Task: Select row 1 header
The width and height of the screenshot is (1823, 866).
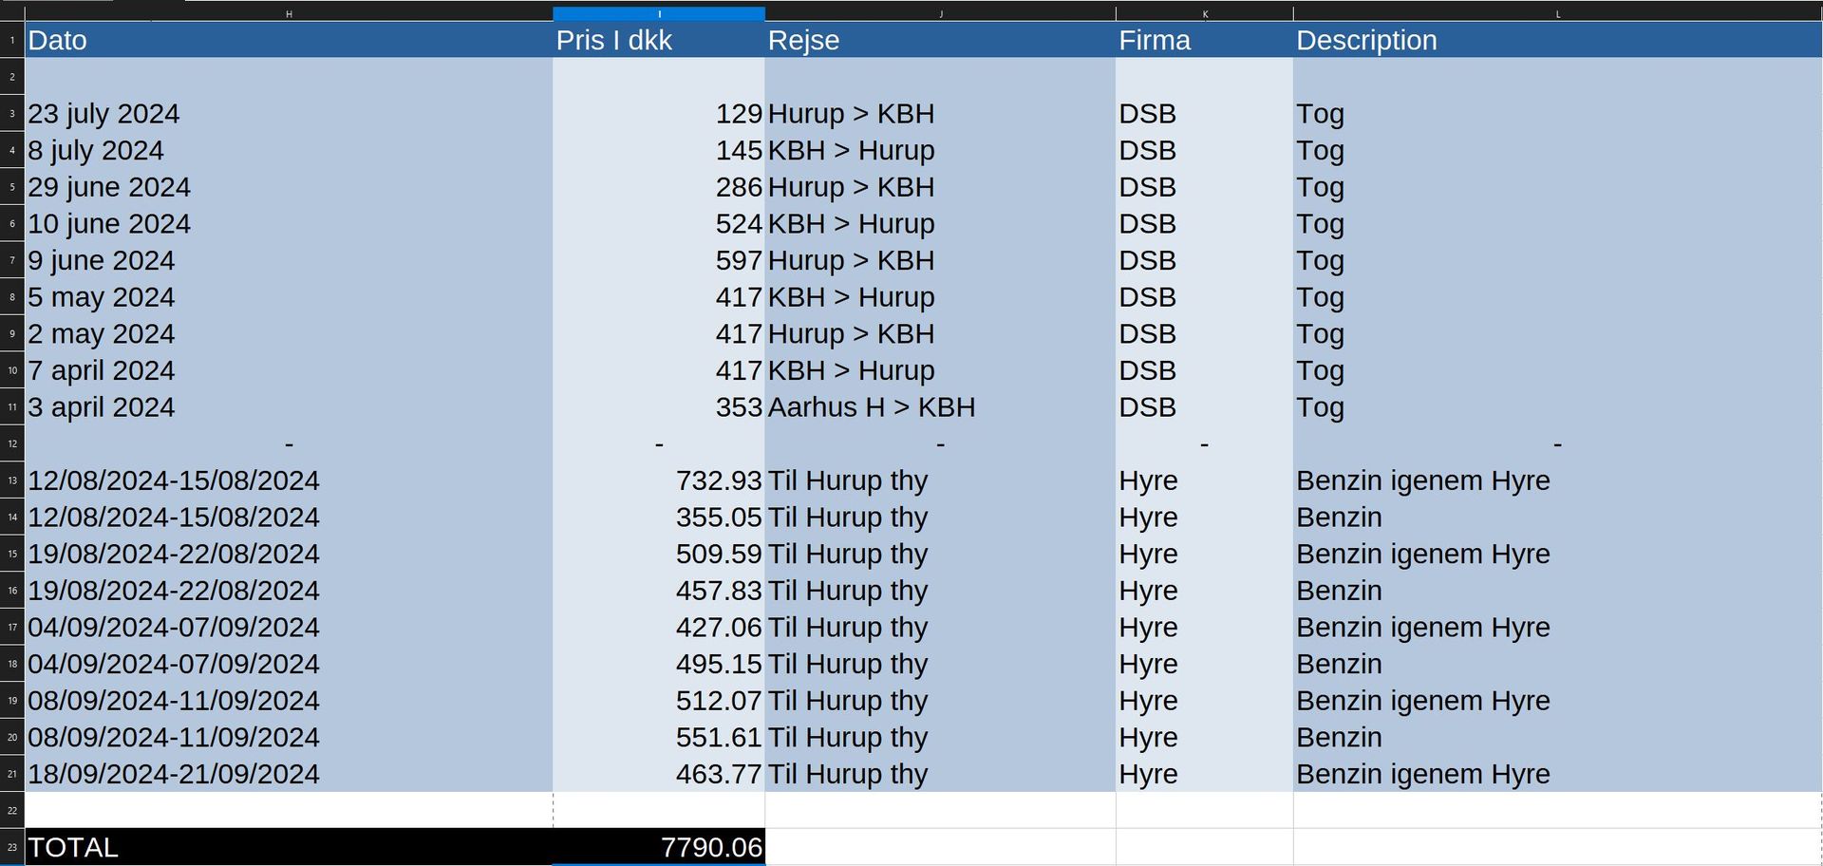Action: (x=11, y=40)
